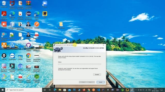Image resolution: width=165 pixels, height=92 pixels.
Task: Open the taskbar clock and date
Action: [155, 90]
